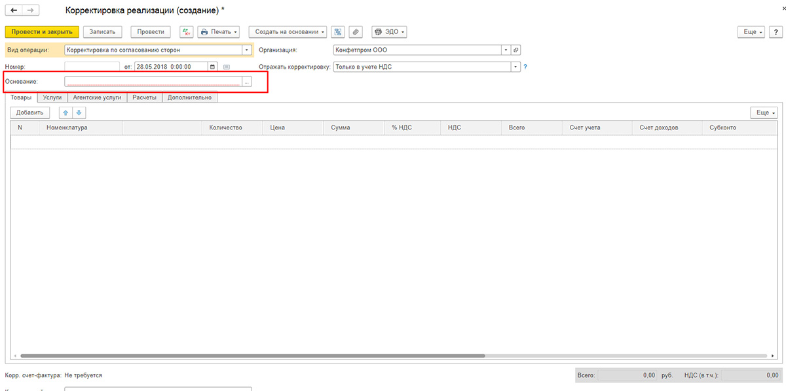
Task: Switch to the Расчеты tab
Action: (144, 97)
